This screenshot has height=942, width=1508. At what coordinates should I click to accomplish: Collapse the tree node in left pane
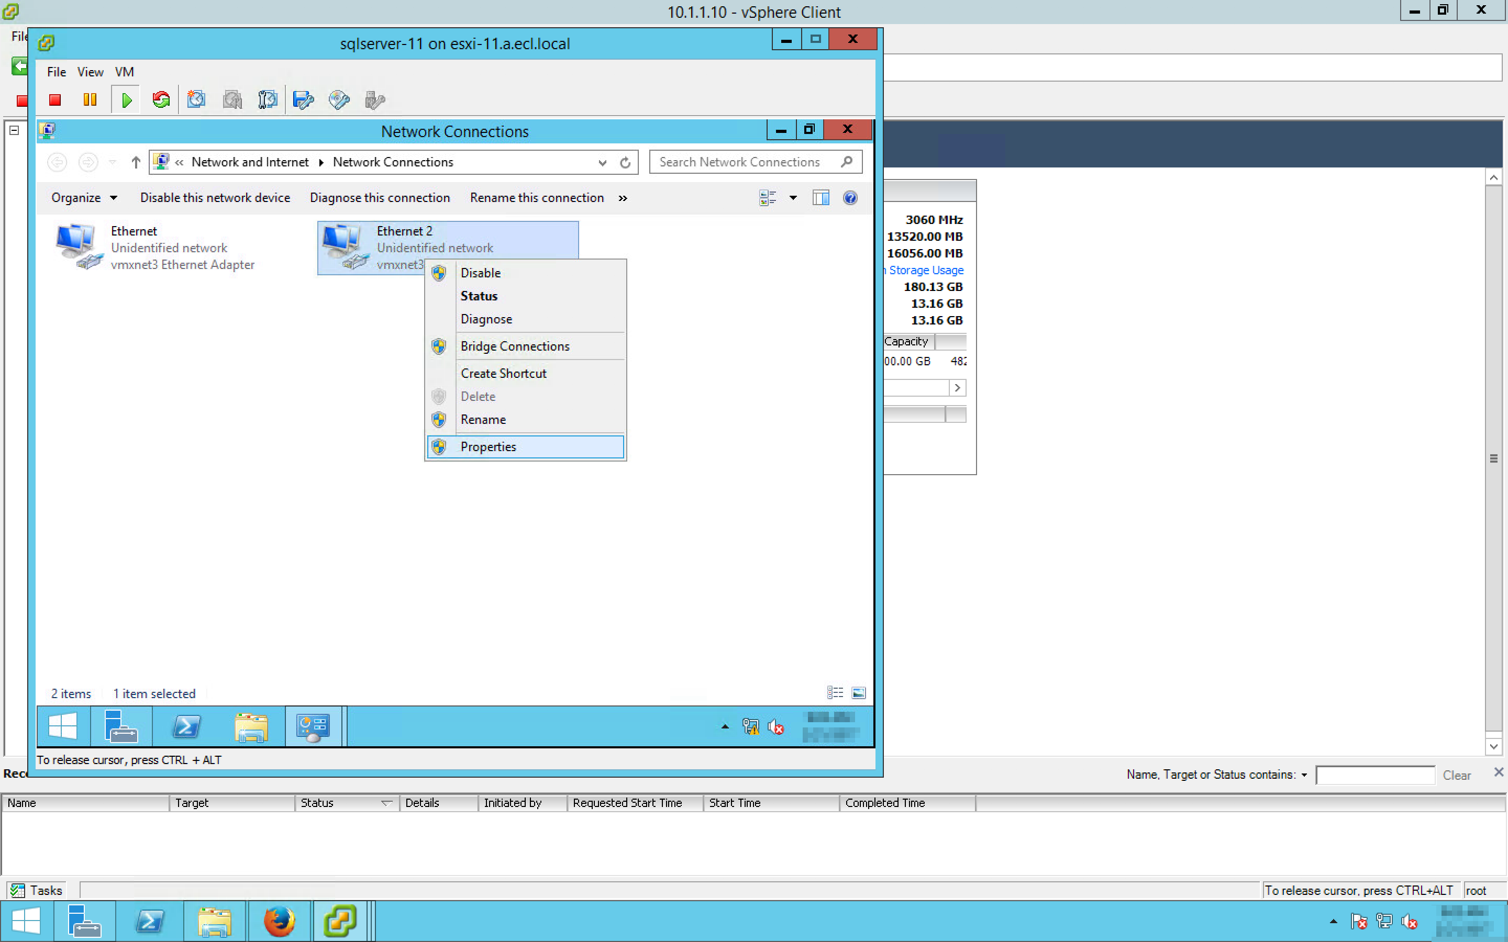point(14,130)
